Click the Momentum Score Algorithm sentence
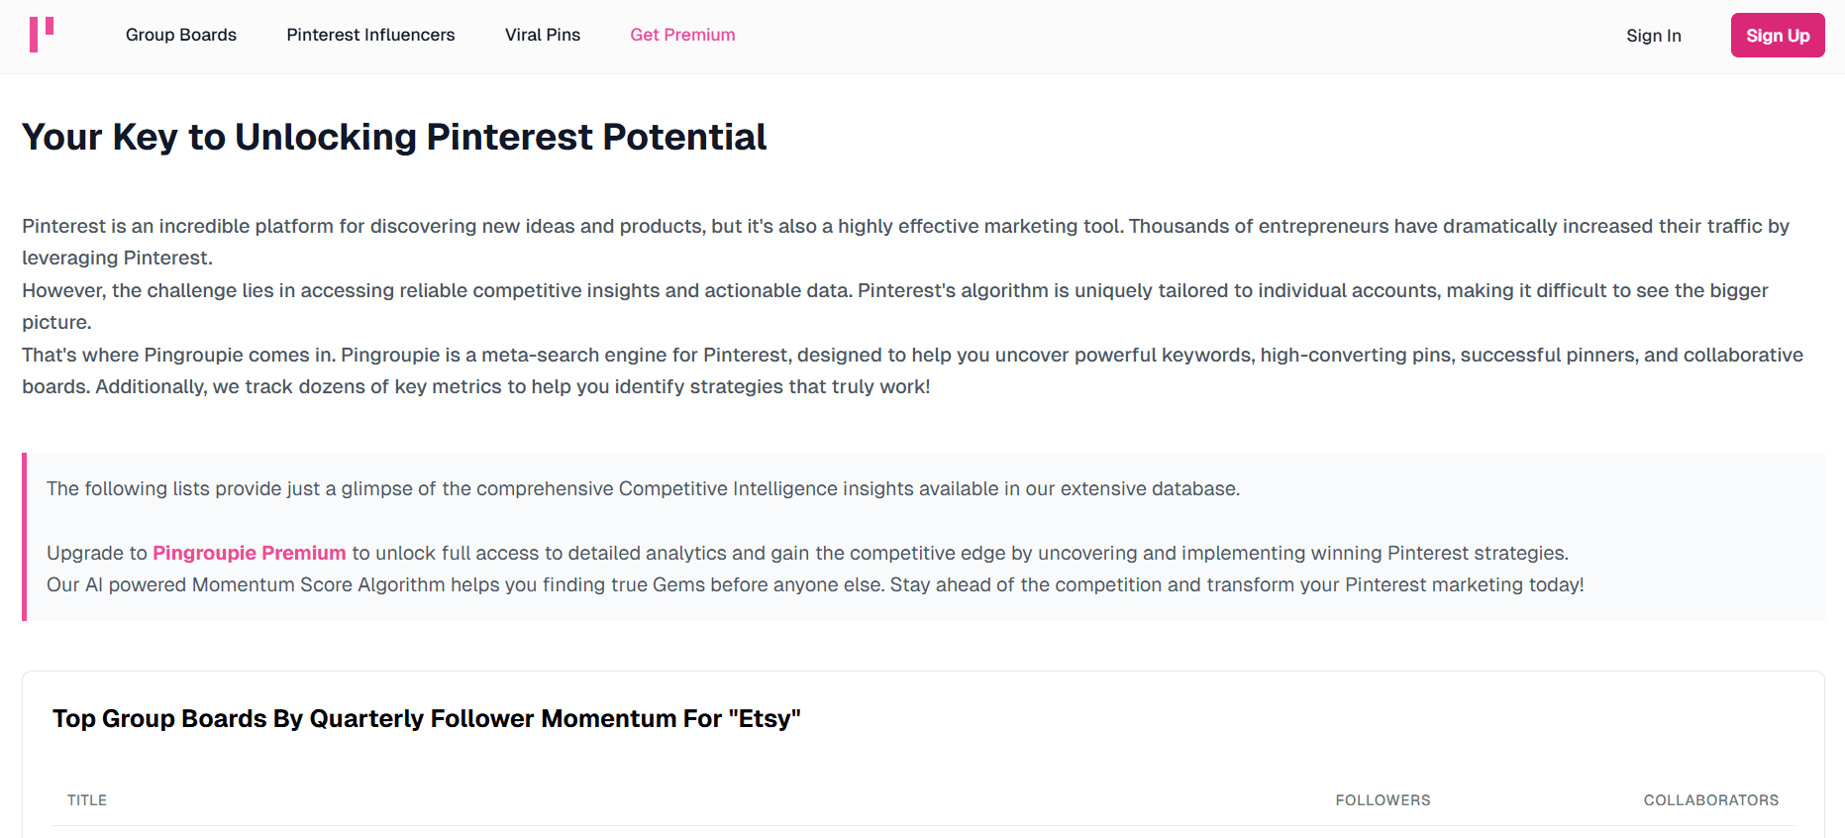 point(814,584)
